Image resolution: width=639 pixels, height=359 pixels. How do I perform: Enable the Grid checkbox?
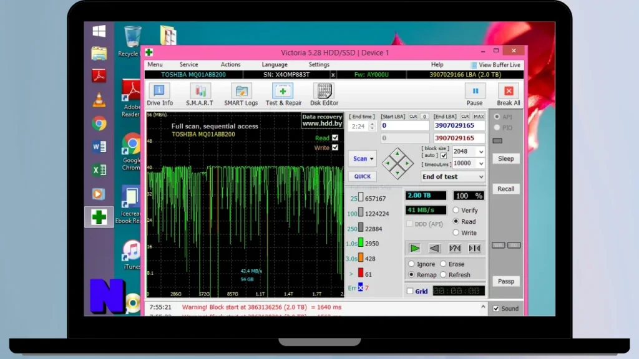[410, 292]
